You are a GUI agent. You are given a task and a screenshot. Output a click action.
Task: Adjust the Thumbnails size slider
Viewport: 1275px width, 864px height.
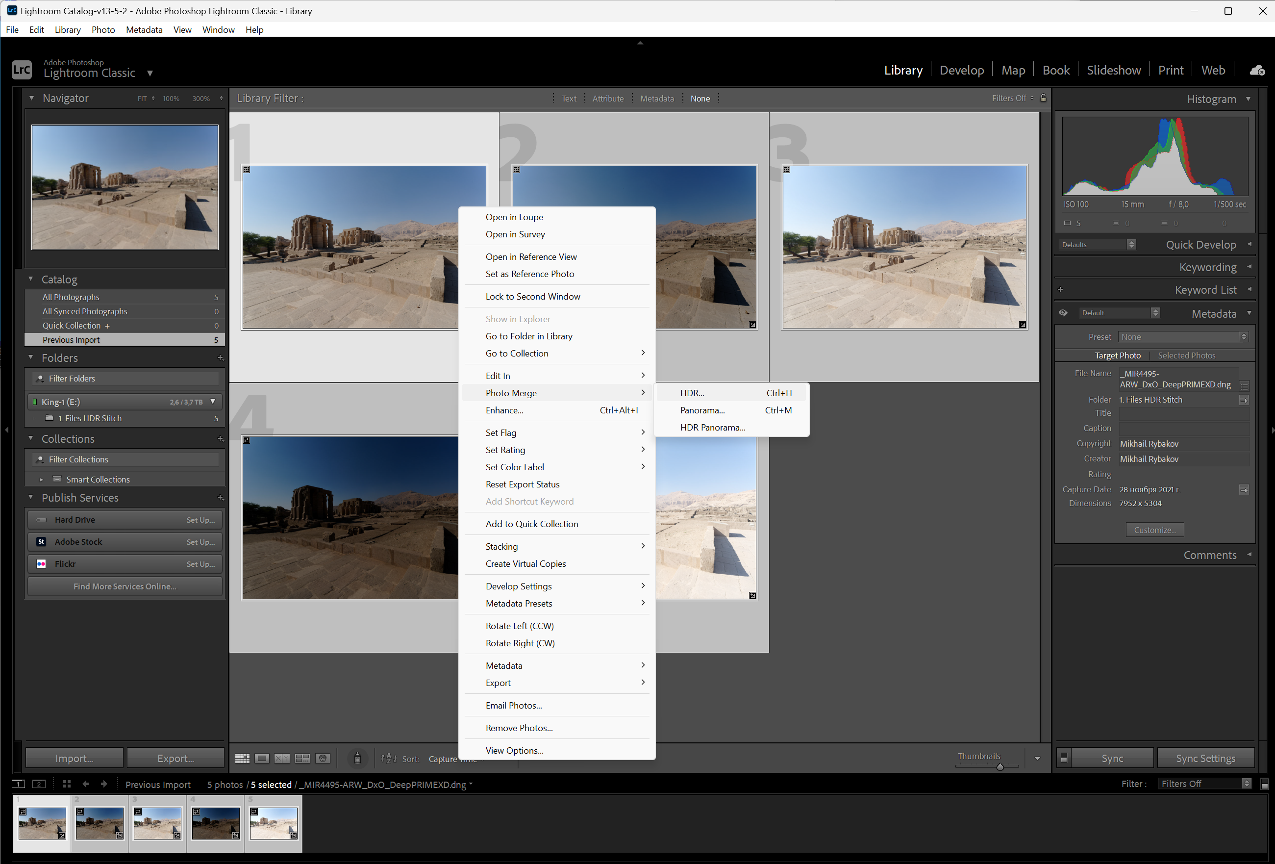tap(1000, 767)
